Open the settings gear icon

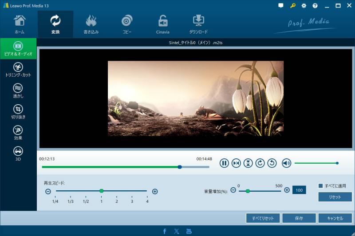[x=304, y=6]
